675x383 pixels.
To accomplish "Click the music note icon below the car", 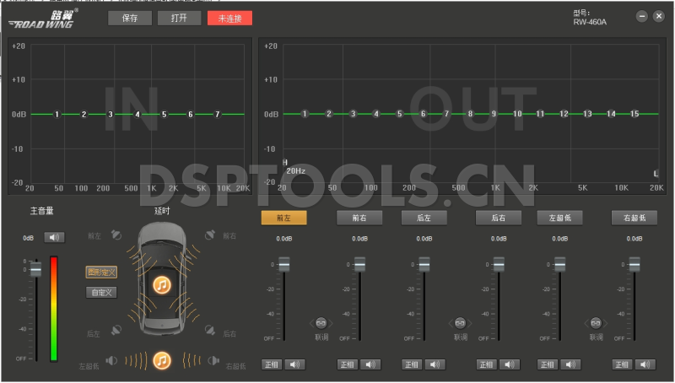I will (x=161, y=361).
